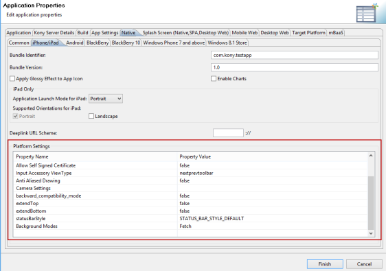Select the Target Platform tab
The image size is (386, 271).
(308, 33)
